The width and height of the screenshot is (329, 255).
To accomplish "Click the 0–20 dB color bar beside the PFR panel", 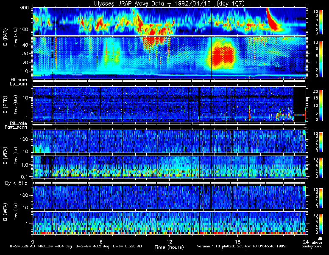I will pyautogui.click(x=321, y=106).
